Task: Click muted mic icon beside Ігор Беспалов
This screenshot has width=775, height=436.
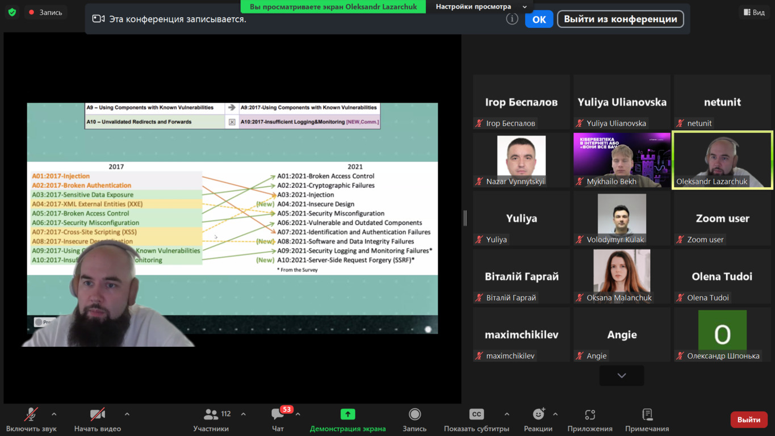Action: point(479,123)
